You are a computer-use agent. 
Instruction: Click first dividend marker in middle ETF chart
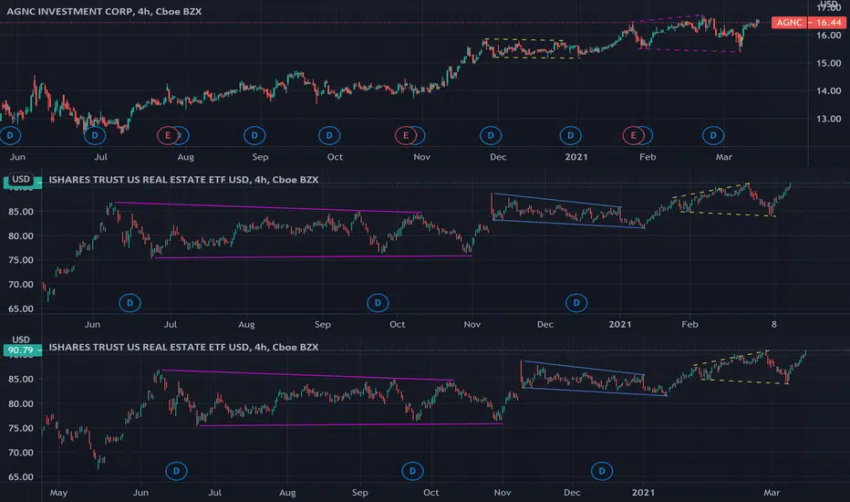130,303
